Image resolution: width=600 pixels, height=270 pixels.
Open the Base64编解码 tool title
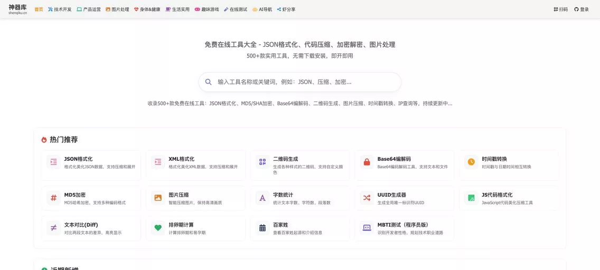pyautogui.click(x=394, y=159)
